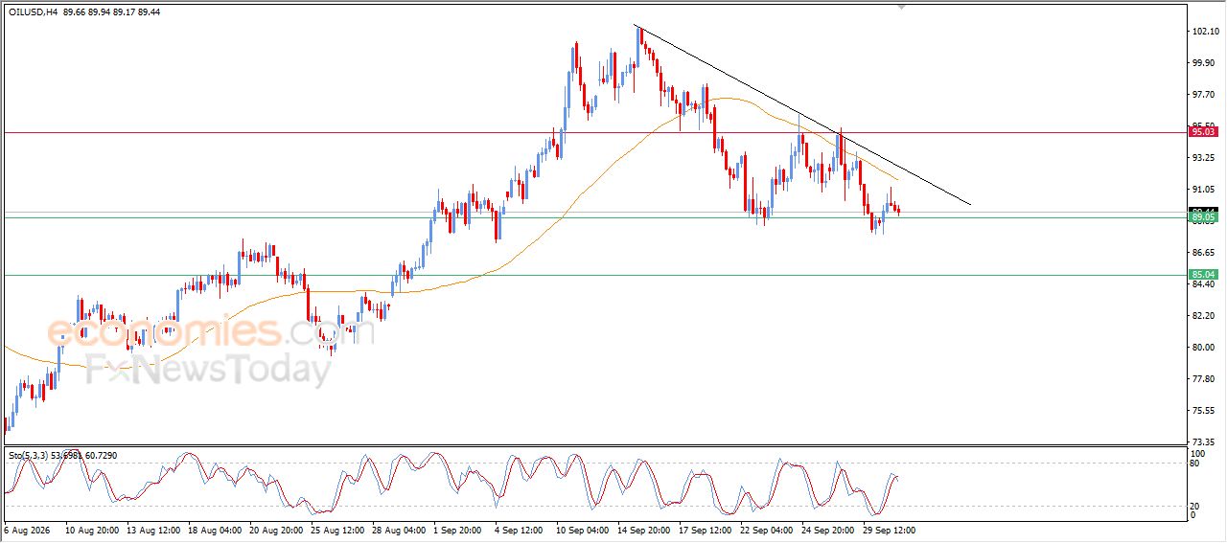Select the green 85.04 price tag
1227x543 pixels.
[1202, 275]
